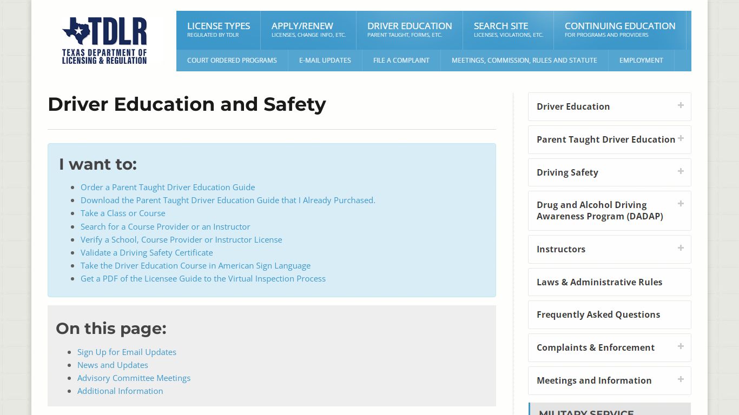Click the Driver Education and Safety heading

point(187,104)
